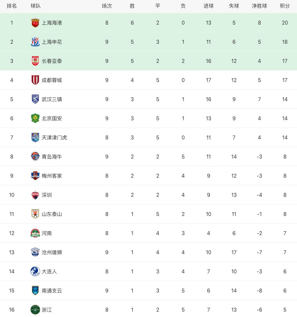The width and height of the screenshot is (297, 317).
Task: Click the 积分 column header
Action: point(285,6)
